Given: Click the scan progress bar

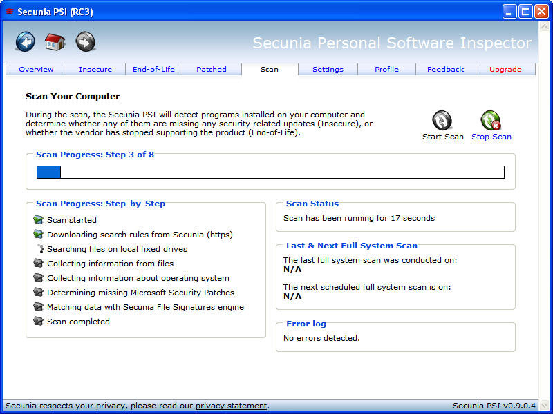Looking at the screenshot, I should click(270, 172).
